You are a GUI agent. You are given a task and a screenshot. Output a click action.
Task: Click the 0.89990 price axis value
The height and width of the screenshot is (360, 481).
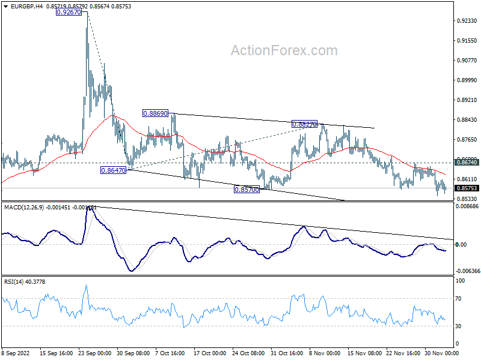click(x=467, y=80)
